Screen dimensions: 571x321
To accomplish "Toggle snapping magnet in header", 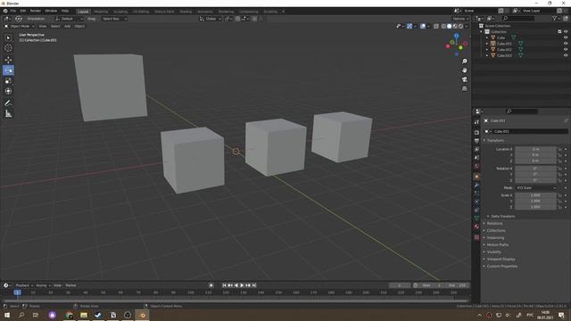I will pos(238,19).
